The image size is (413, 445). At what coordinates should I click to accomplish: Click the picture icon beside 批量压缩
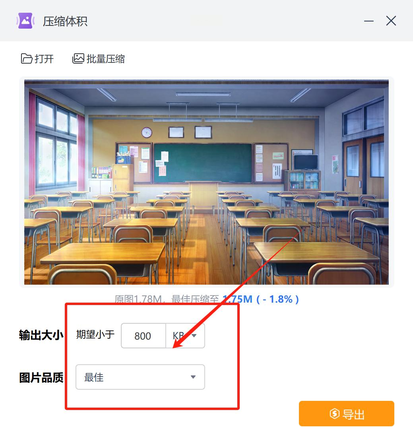78,58
